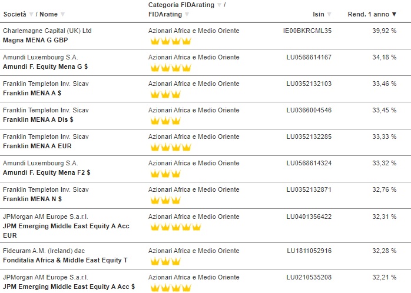
Task: Click the 34,18 % return value
Action: pyautogui.click(x=385, y=57)
